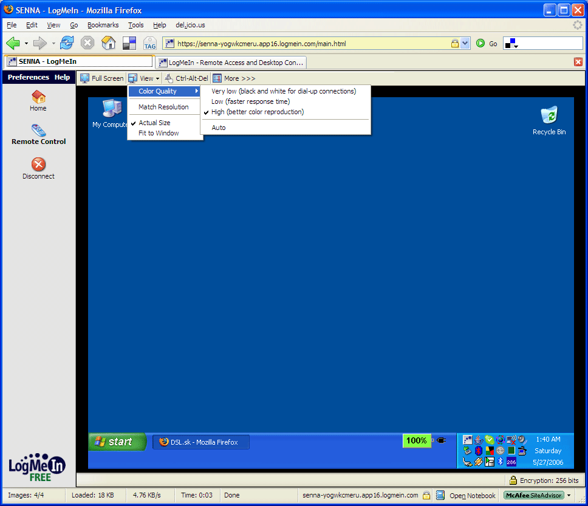Go to the Firefox home page icon

pos(108,43)
